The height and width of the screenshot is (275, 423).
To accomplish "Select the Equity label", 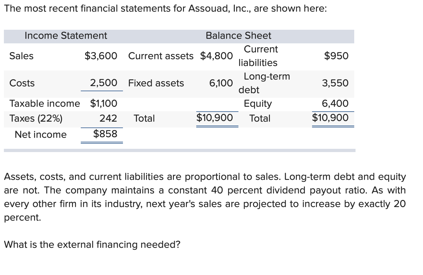I will [258, 104].
